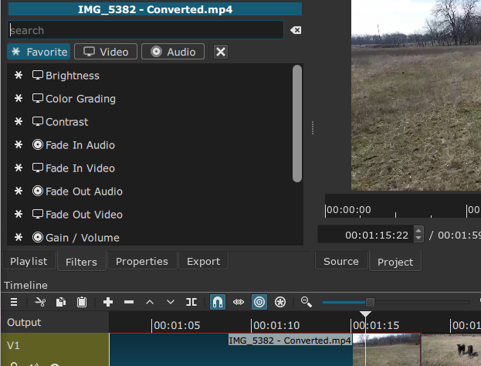Toggle timeline snapping magnet
The width and height of the screenshot is (481, 366).
pyautogui.click(x=218, y=302)
